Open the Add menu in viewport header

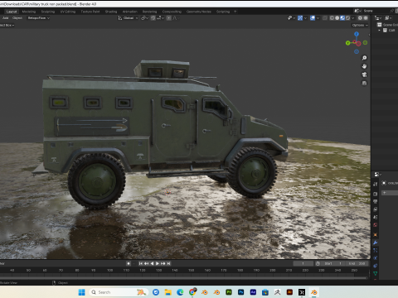tap(5, 18)
